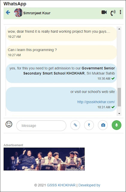The width and height of the screenshot is (126, 192).
Task: Attach a file using the link icon
Action: pyautogui.click(x=75, y=125)
